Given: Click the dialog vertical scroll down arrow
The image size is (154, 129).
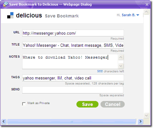Looking at the screenshot, I should (146, 115).
